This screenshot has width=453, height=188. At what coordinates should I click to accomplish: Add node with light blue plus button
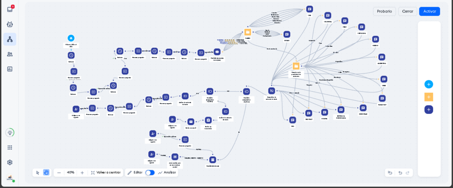click(428, 84)
